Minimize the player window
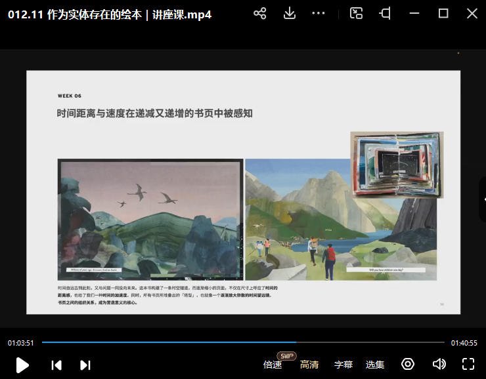 (x=414, y=13)
